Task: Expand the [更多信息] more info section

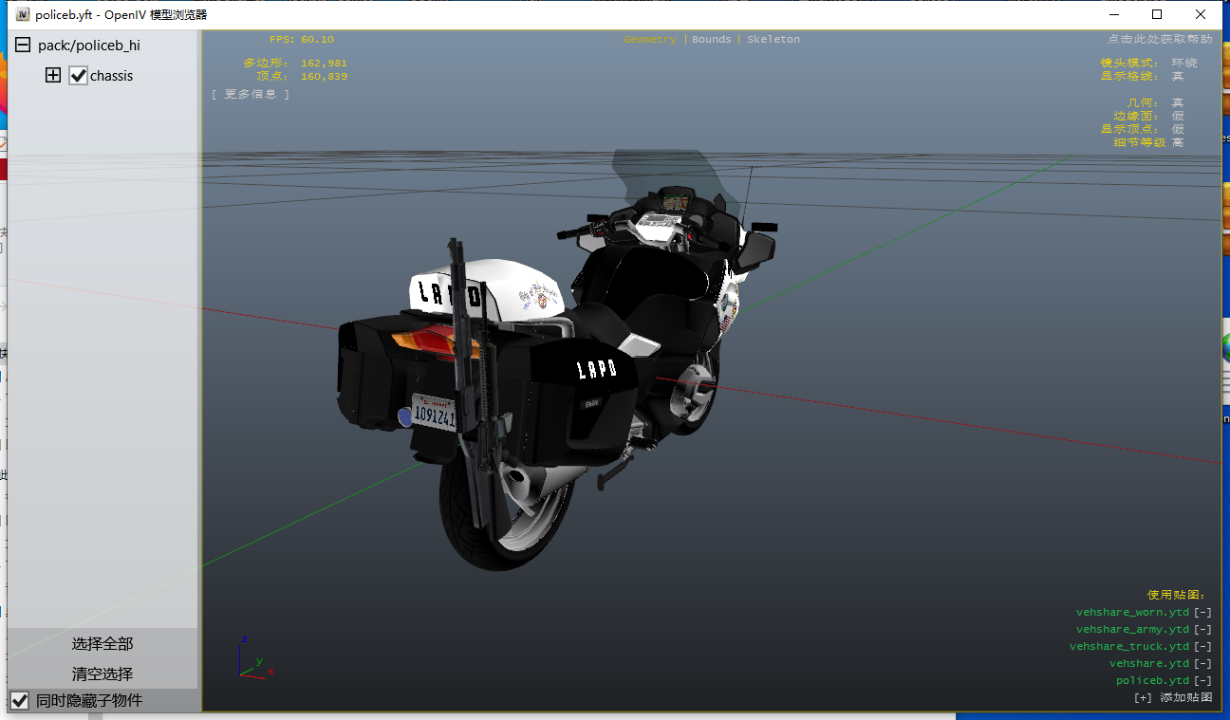Action: pos(251,94)
